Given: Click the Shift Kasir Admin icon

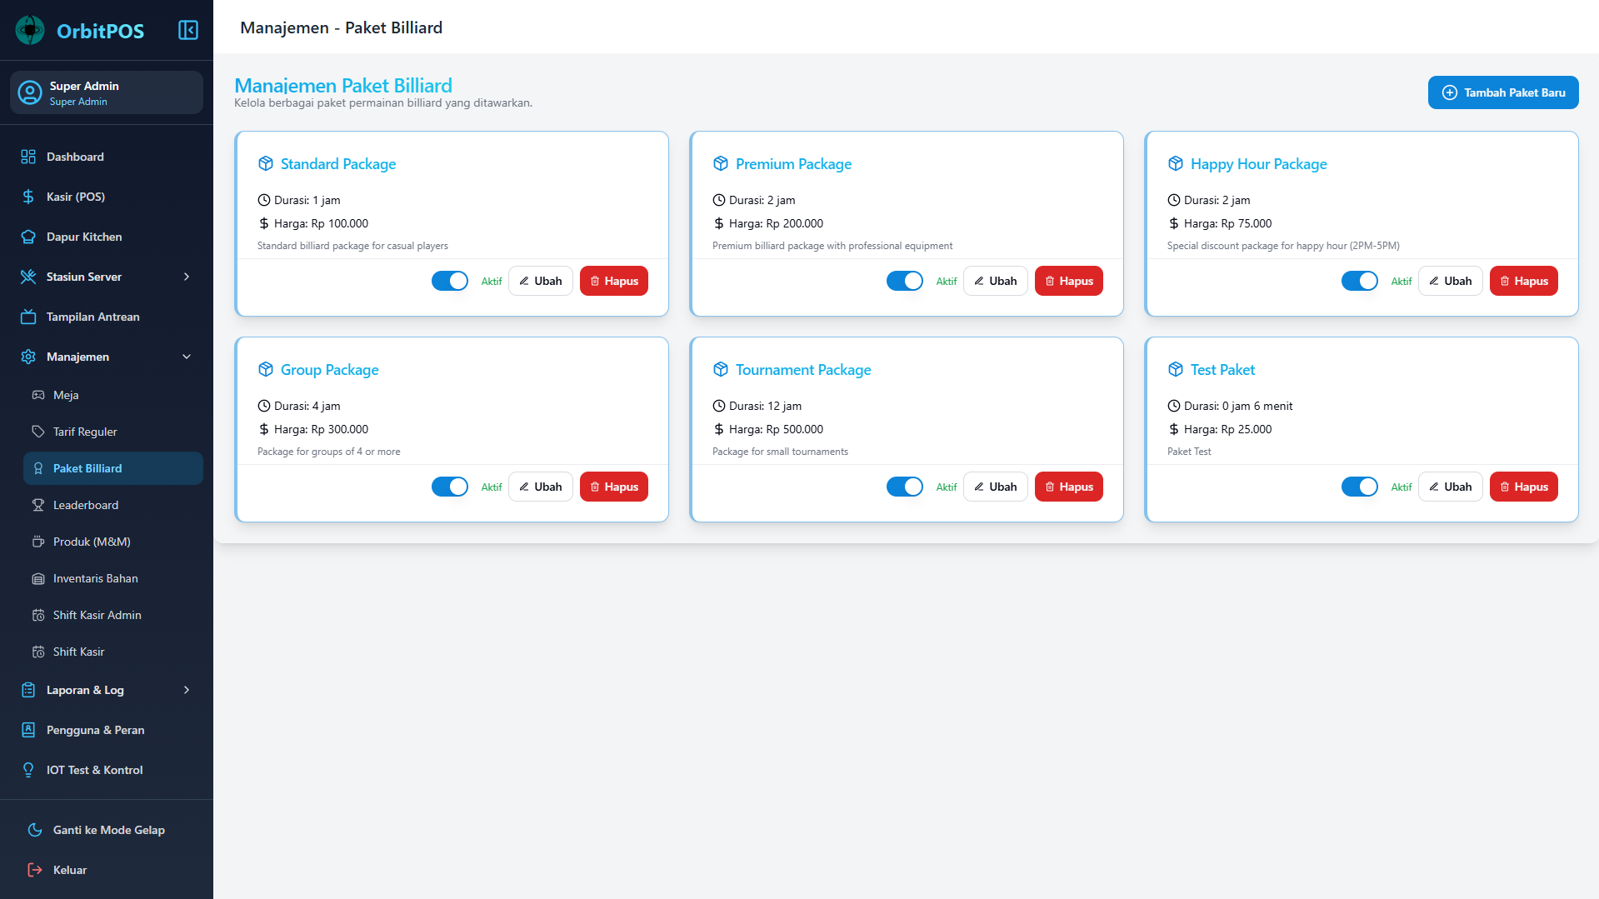Looking at the screenshot, I should (x=38, y=615).
